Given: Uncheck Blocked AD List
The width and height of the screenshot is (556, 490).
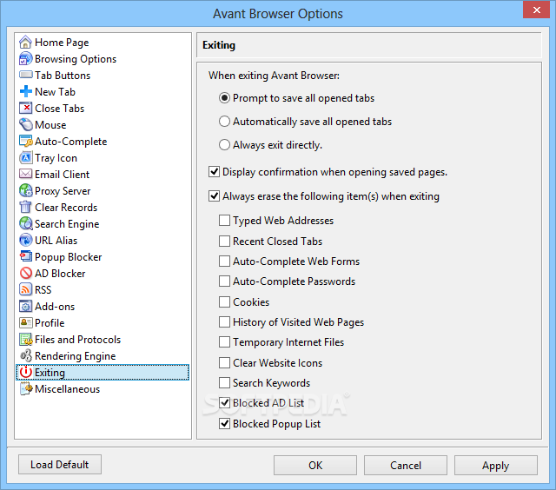Looking at the screenshot, I should 224,403.
